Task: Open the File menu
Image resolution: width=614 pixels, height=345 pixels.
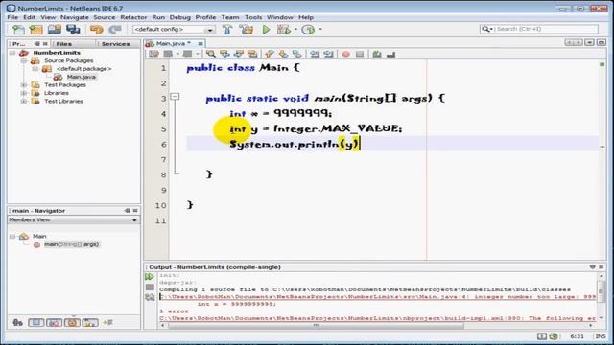Action: click(x=12, y=17)
